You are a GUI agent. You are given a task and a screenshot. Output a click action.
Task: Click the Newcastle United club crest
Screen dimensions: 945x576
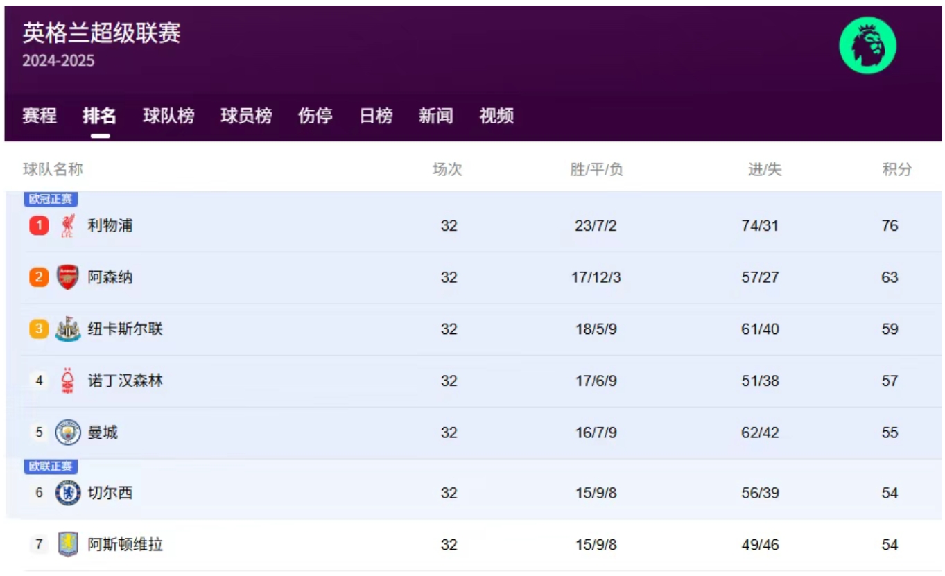[x=67, y=329]
